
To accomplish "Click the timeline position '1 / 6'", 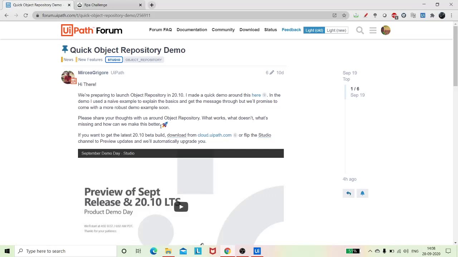I will click(x=355, y=89).
